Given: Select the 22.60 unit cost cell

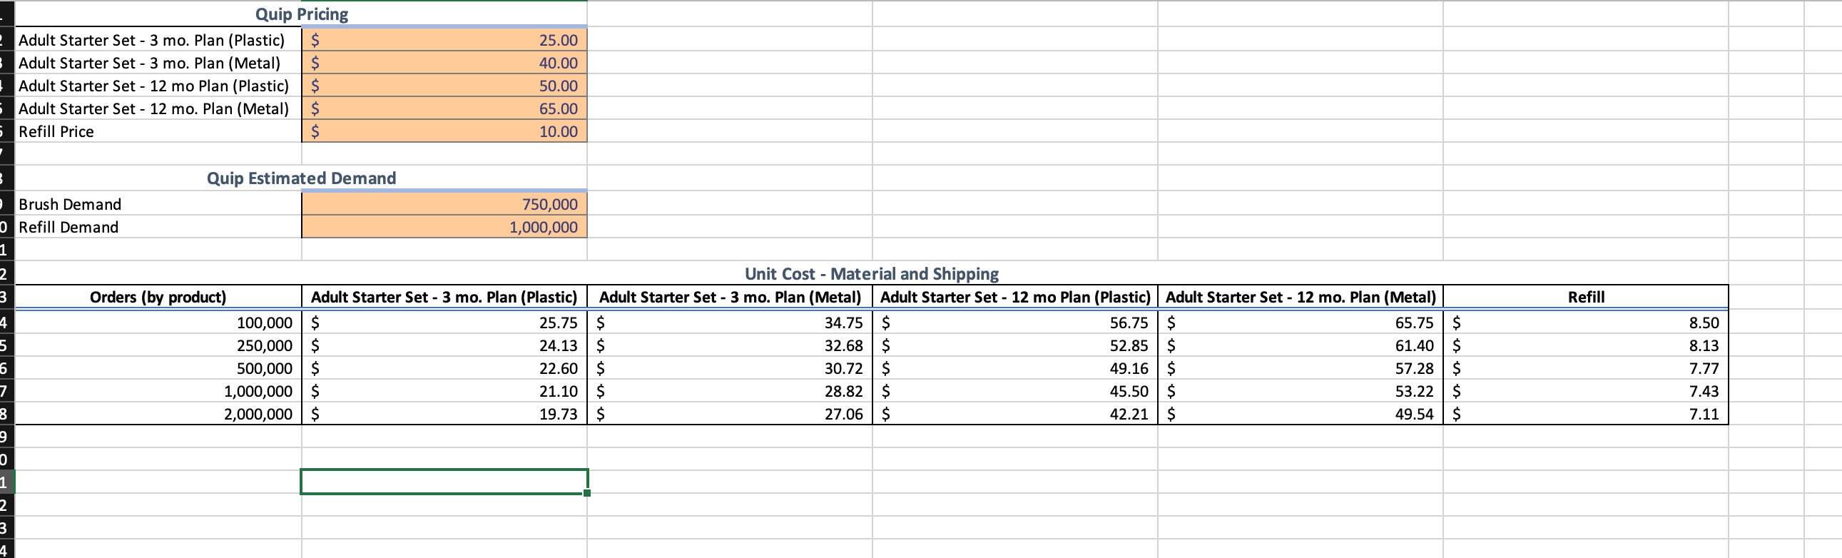Looking at the screenshot, I should [444, 368].
